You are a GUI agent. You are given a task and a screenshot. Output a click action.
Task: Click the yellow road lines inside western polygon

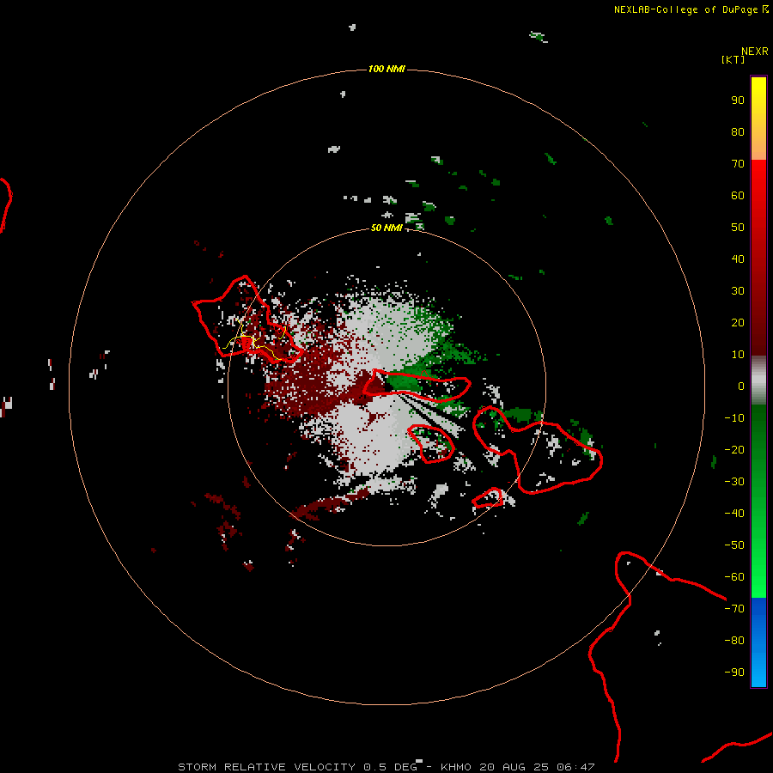(x=254, y=338)
